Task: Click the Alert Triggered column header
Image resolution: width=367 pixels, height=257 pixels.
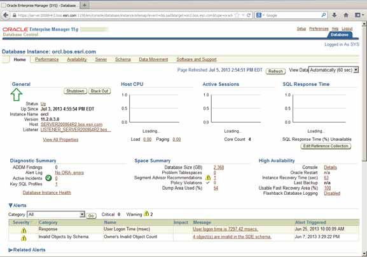Action: click(310, 222)
